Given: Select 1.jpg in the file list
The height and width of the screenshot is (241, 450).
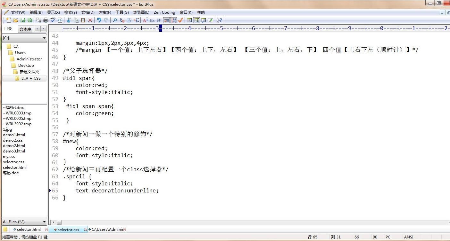Looking at the screenshot, I should [7, 129].
